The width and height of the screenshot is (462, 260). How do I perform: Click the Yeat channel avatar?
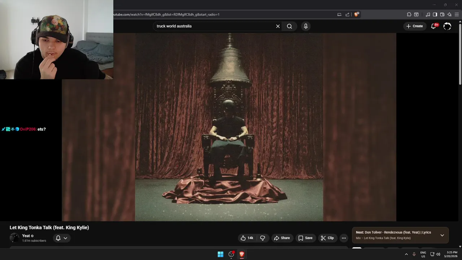14,238
